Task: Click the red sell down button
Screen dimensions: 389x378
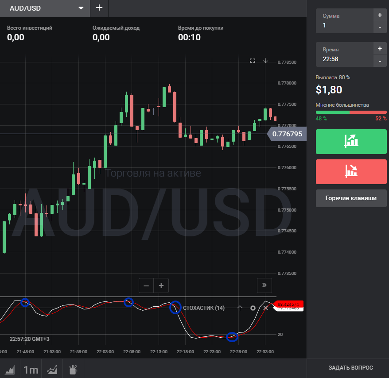Action: pyautogui.click(x=351, y=171)
